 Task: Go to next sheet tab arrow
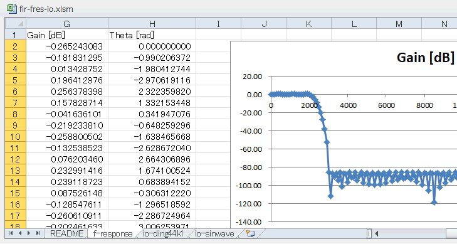click(29, 233)
